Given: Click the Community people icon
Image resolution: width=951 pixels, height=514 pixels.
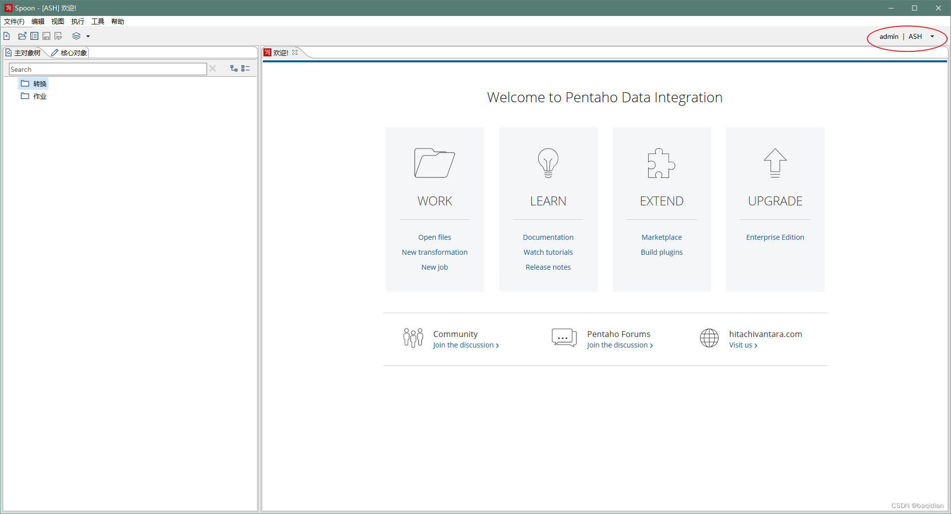Looking at the screenshot, I should (413, 338).
